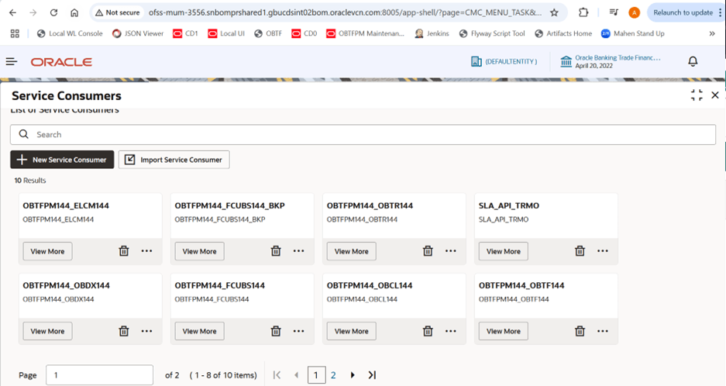
Task: Open Mahen Stand Up bookmark
Action: click(x=632, y=33)
